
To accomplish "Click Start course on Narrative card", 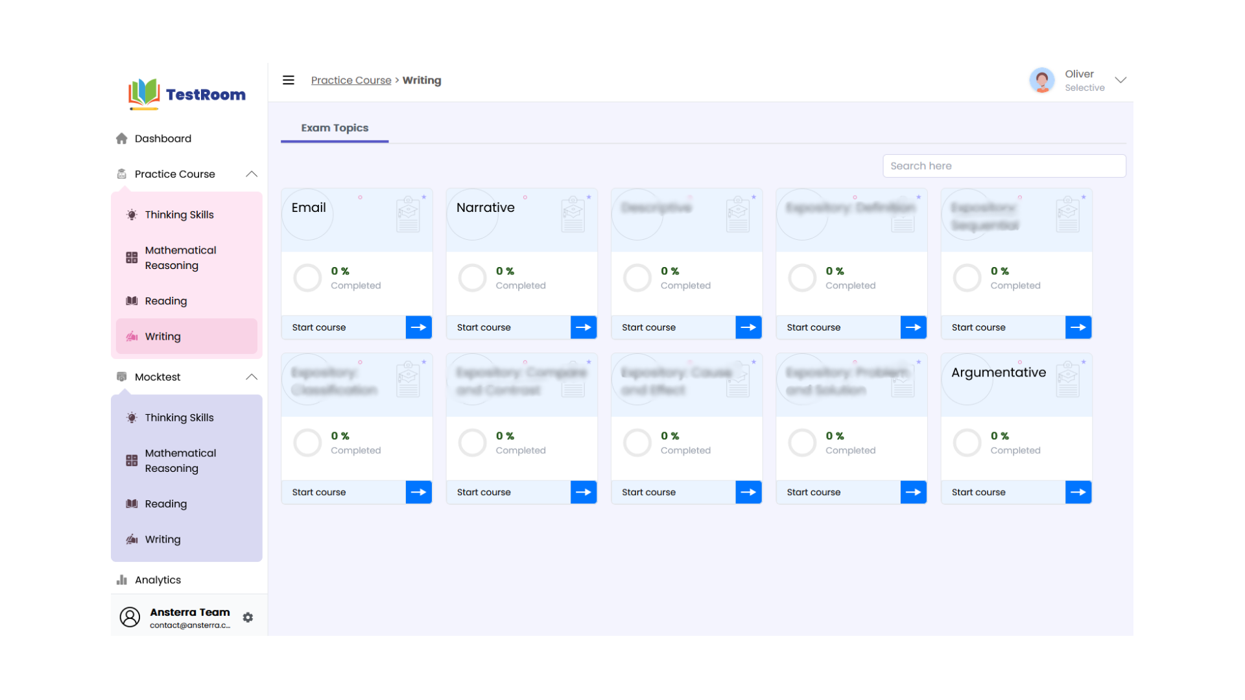I will [484, 327].
